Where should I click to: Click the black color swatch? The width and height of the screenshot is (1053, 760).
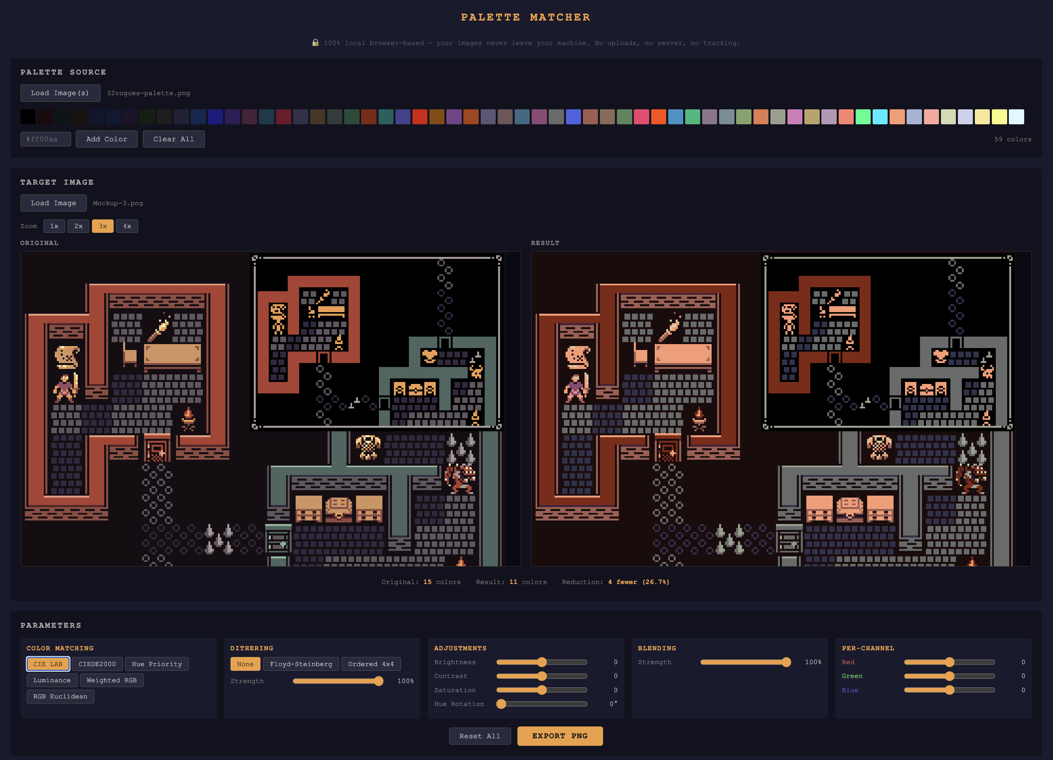click(28, 116)
